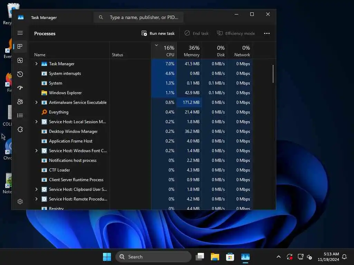Open the notification bell in system tray
This screenshot has height=265, width=354.
344,257
